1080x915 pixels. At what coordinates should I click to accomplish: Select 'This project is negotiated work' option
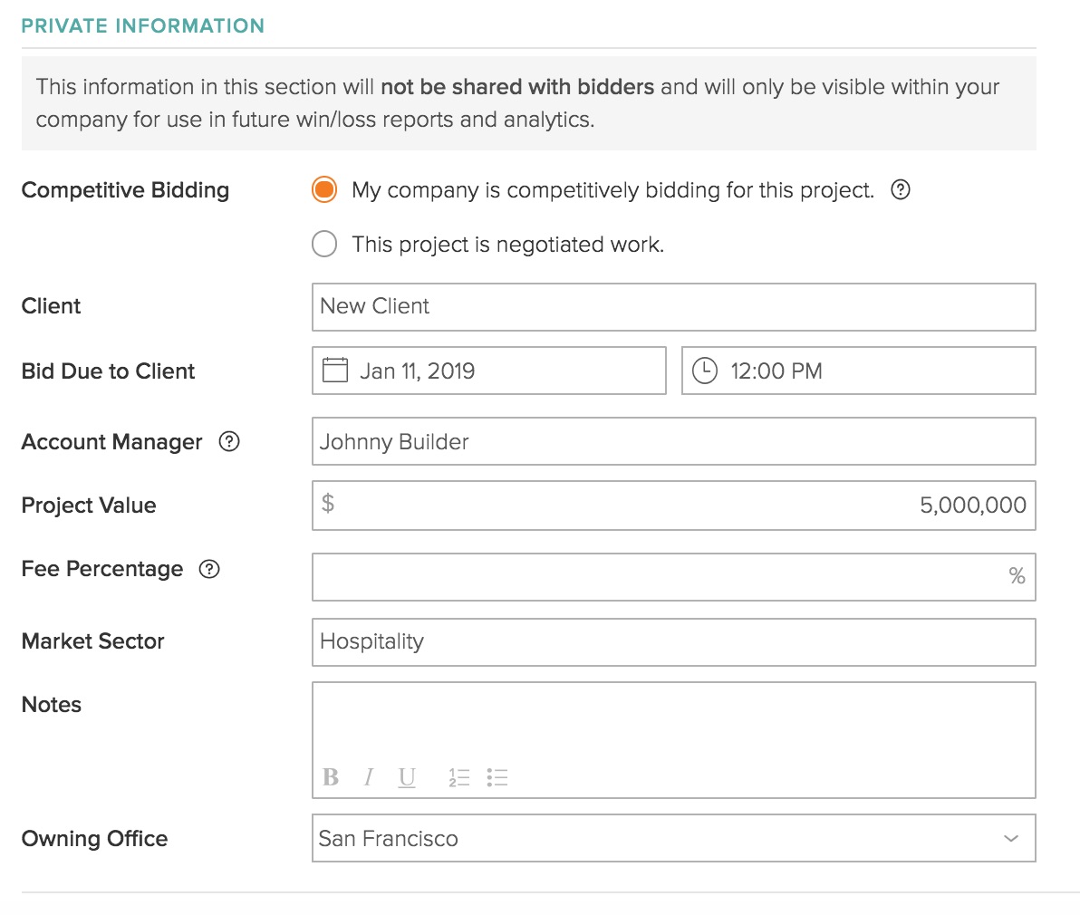pos(324,245)
